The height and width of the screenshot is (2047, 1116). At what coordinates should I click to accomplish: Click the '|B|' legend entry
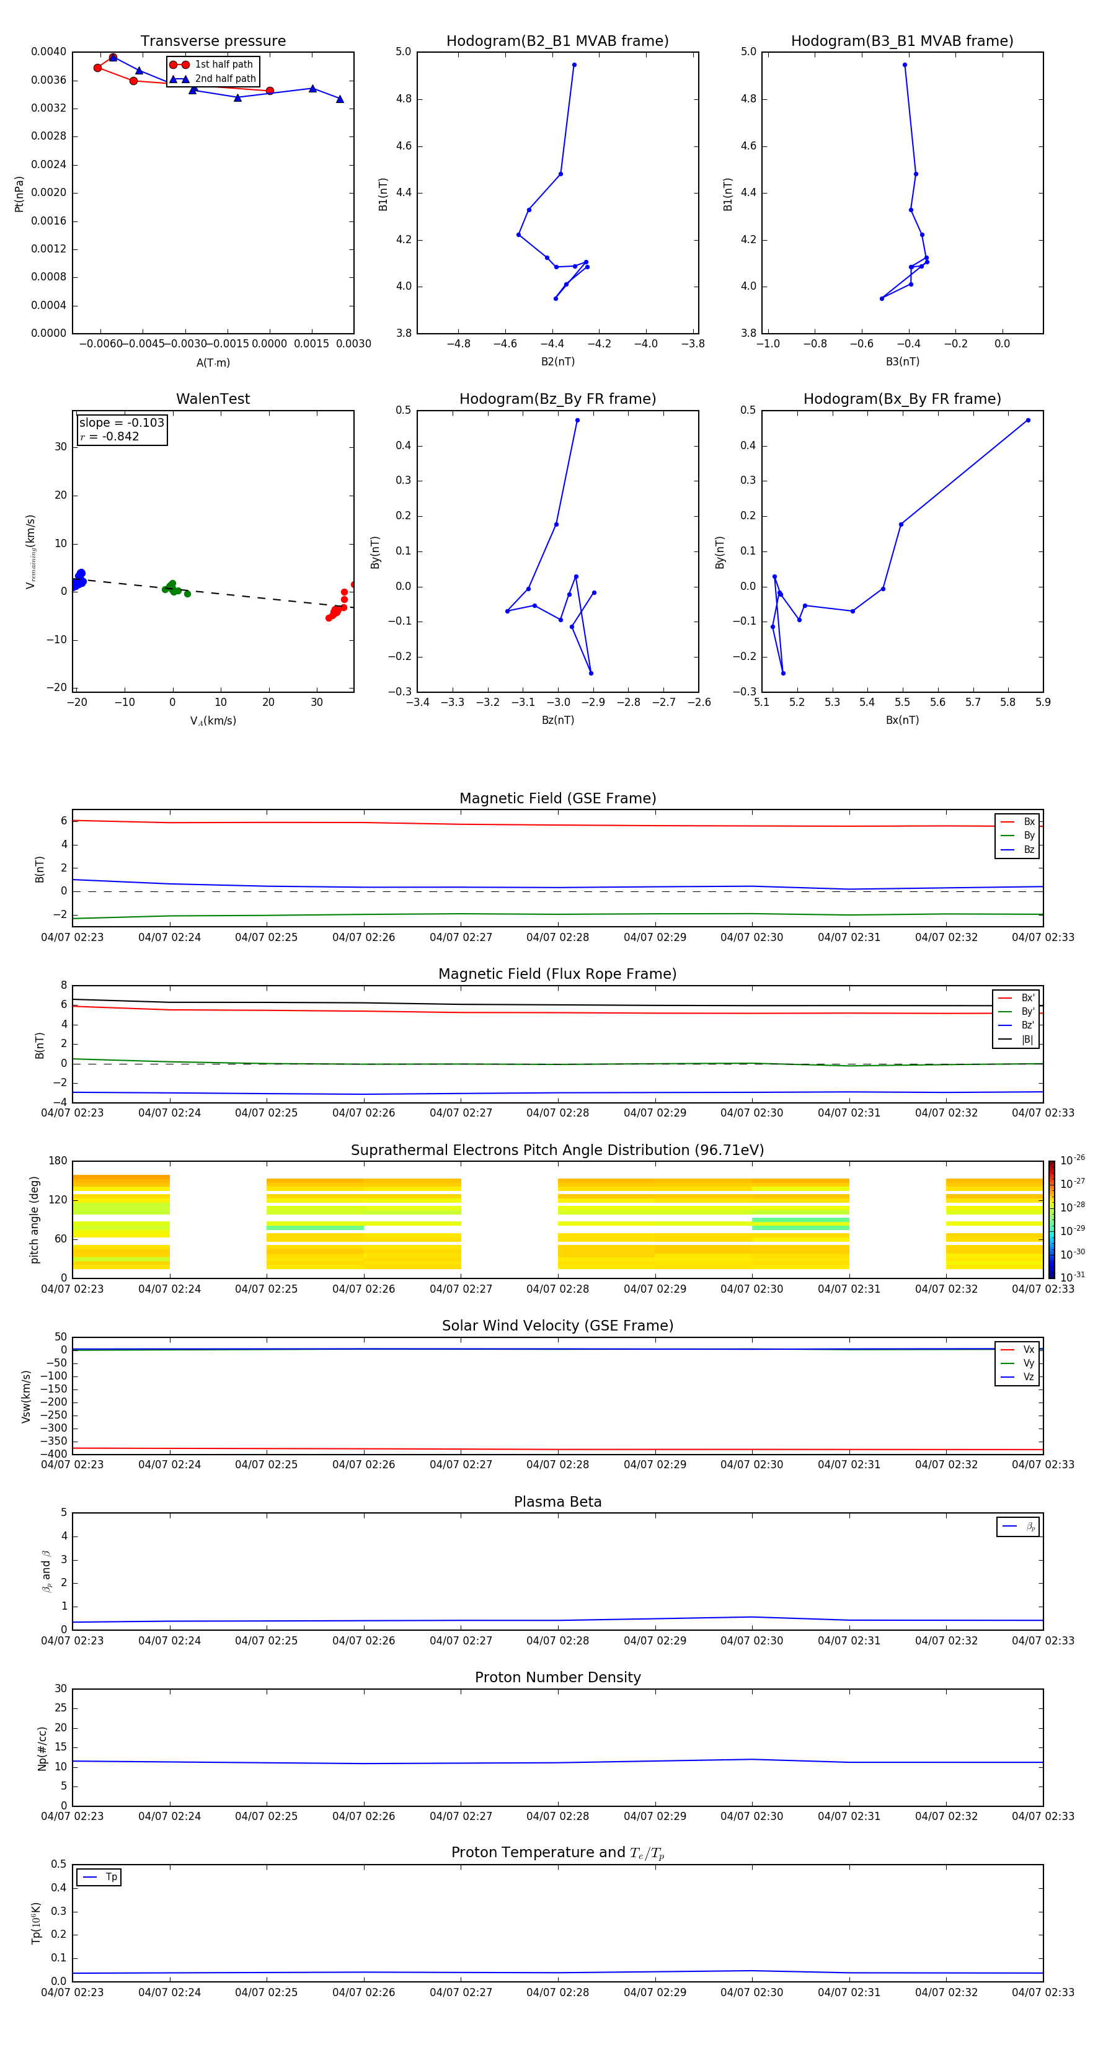point(1017,1040)
